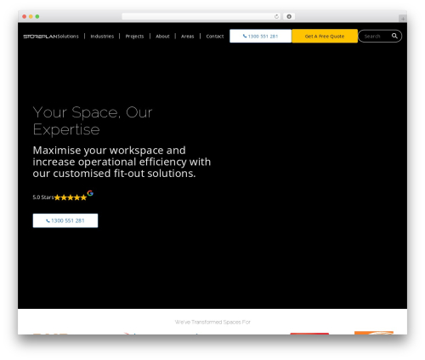
Task: Click the Your Space, Our Expertise heading
Action: pyautogui.click(x=93, y=121)
